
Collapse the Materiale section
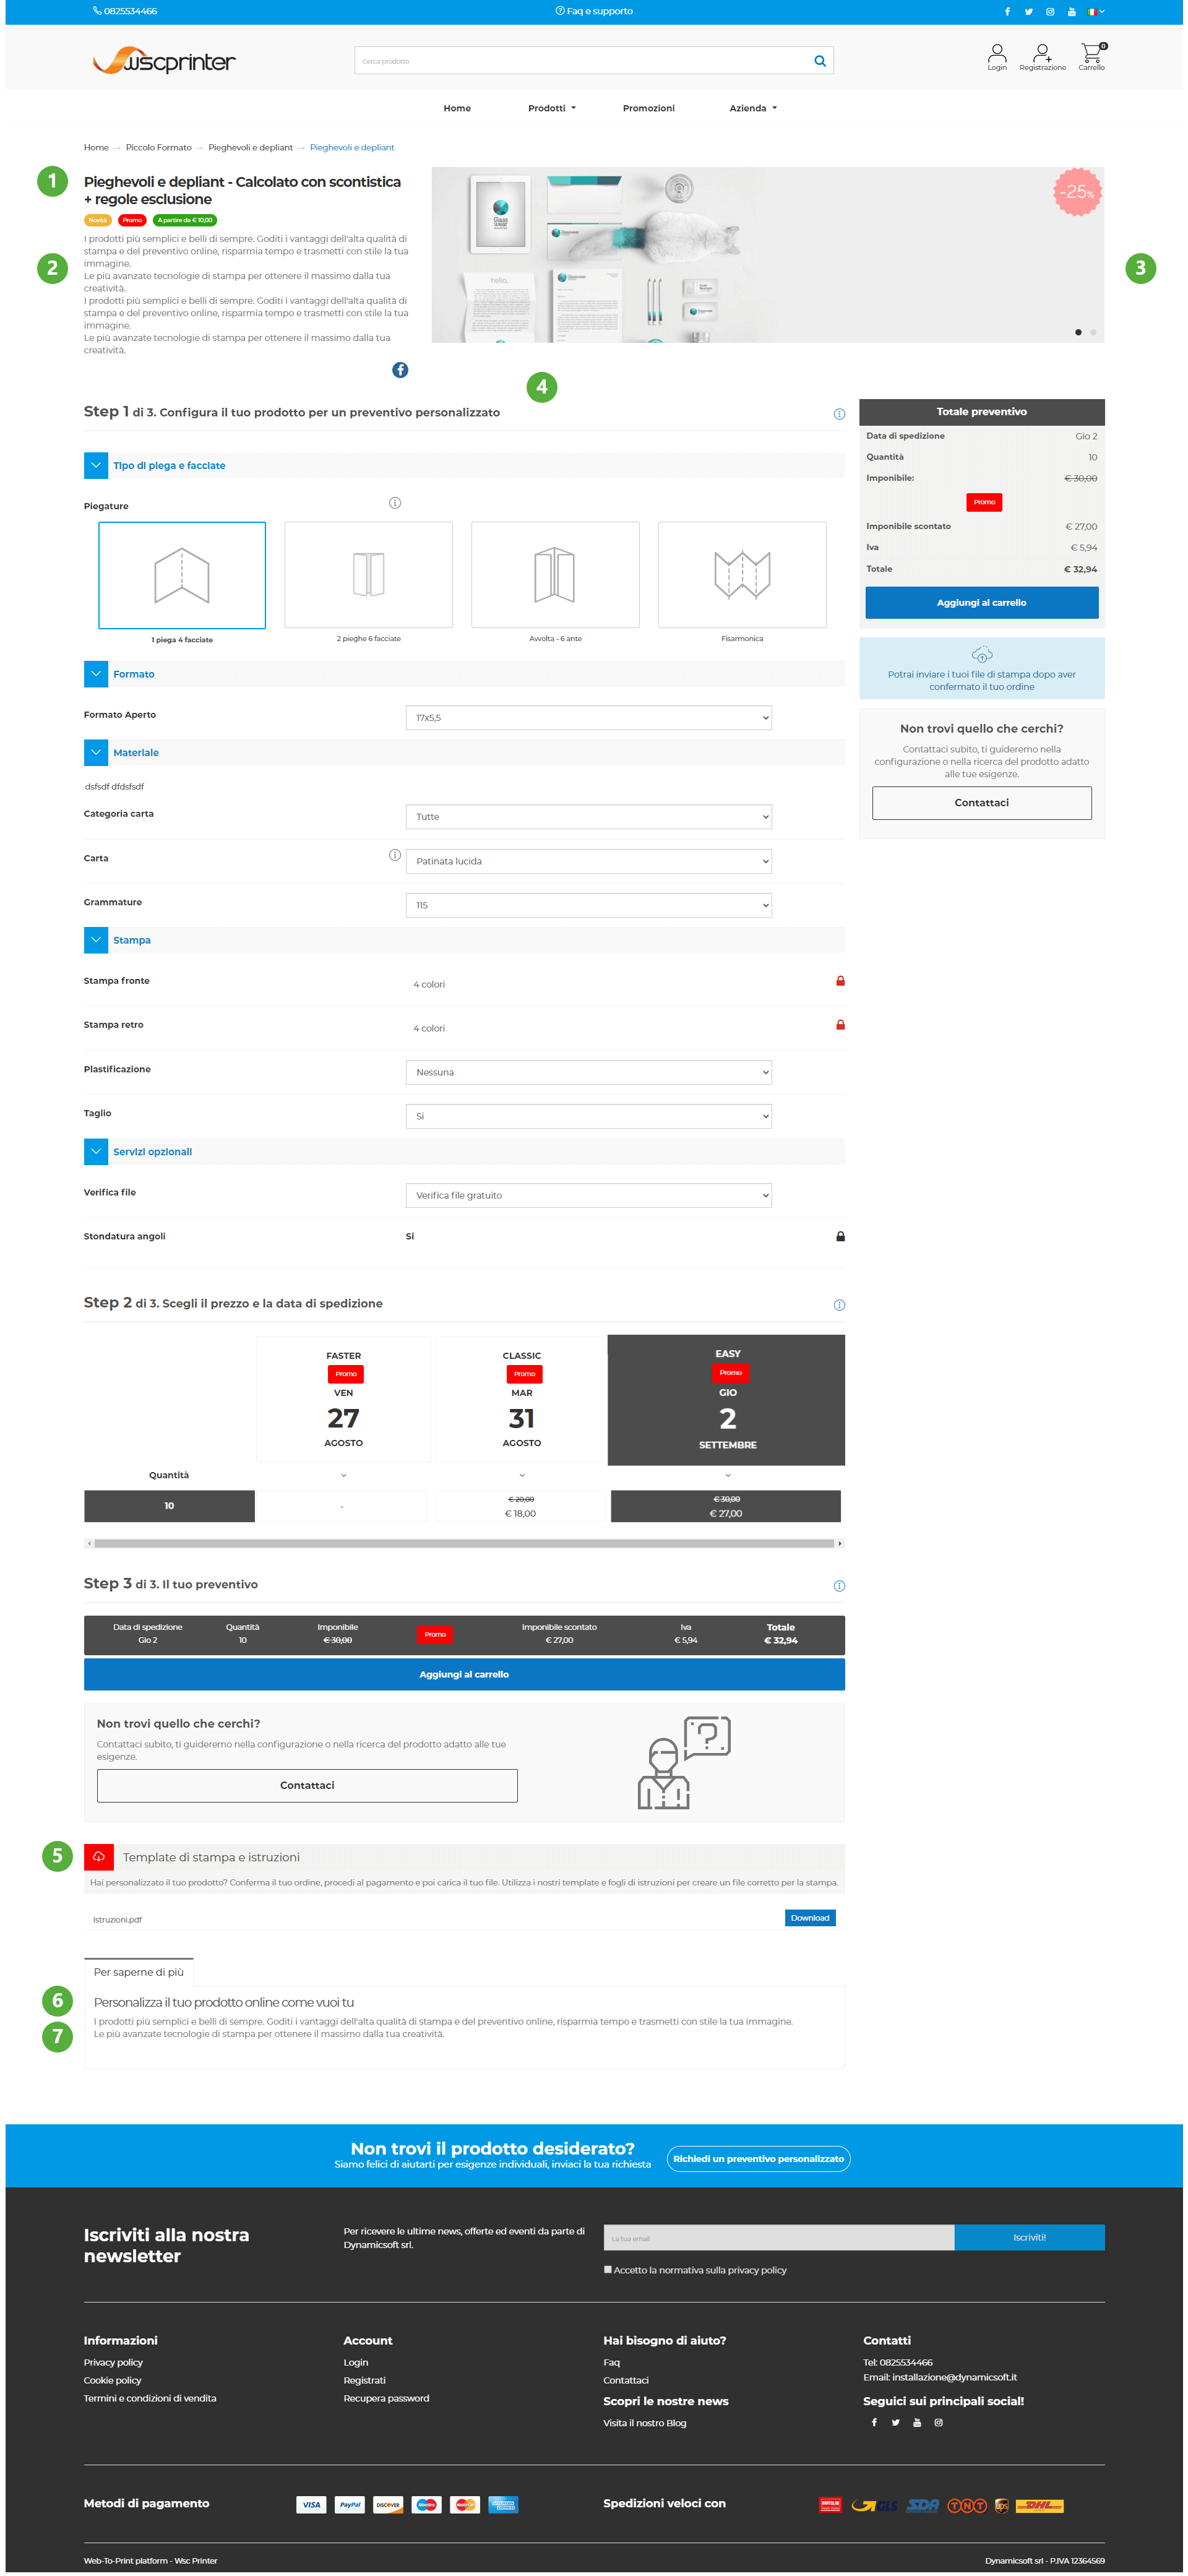(96, 753)
